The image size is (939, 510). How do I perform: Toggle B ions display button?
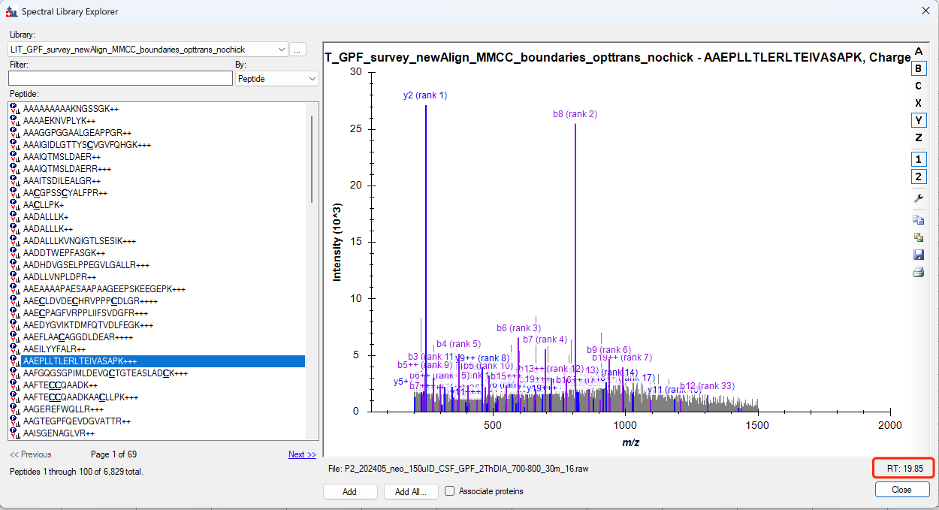918,68
